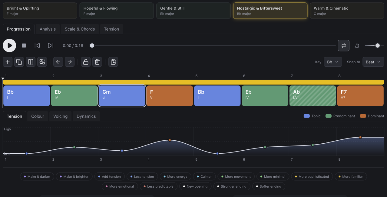The width and height of the screenshot is (387, 197).
Task: Skip forward to next chord
Action: [51, 45]
